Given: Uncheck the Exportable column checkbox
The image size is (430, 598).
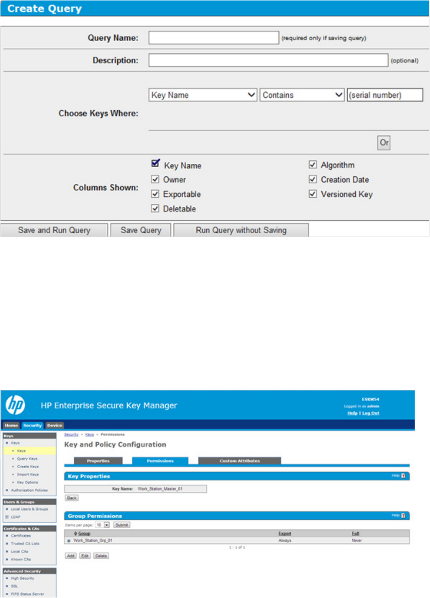Looking at the screenshot, I should point(155,194).
